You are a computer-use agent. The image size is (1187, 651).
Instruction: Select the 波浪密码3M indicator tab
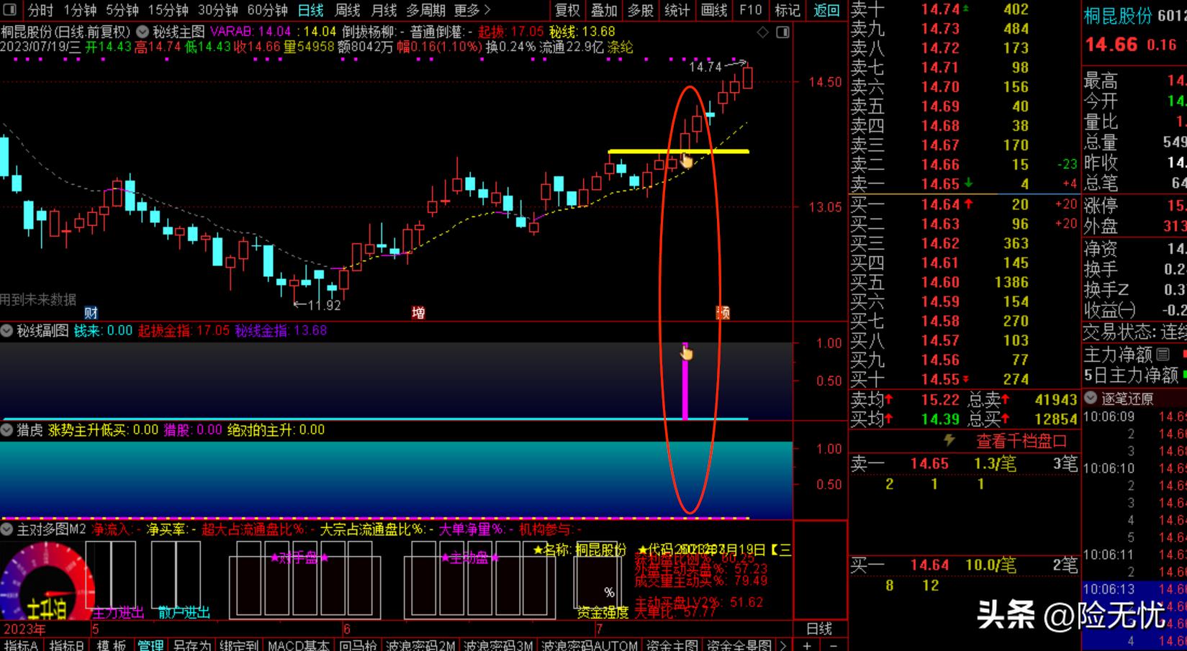tap(498, 645)
